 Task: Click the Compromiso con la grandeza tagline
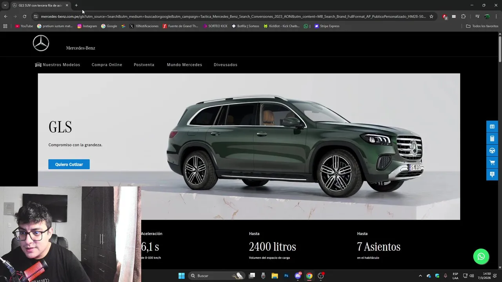pos(75,145)
